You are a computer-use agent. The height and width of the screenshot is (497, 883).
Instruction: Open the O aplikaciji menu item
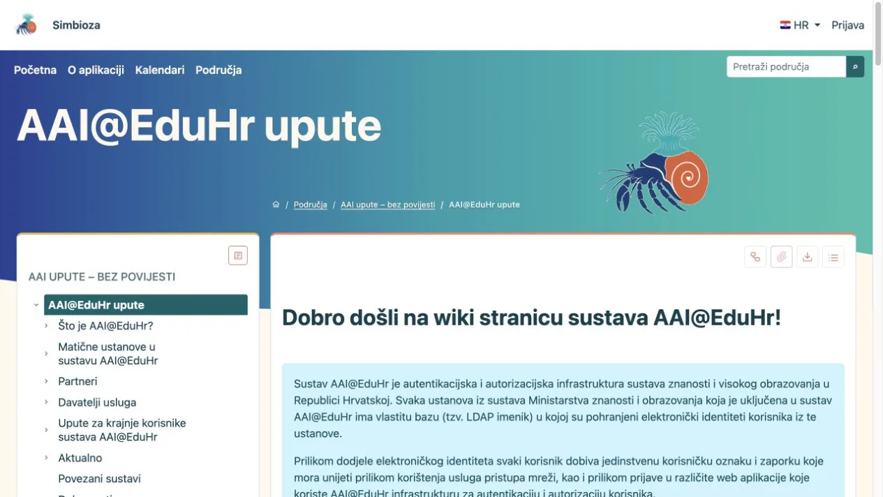[x=96, y=70]
